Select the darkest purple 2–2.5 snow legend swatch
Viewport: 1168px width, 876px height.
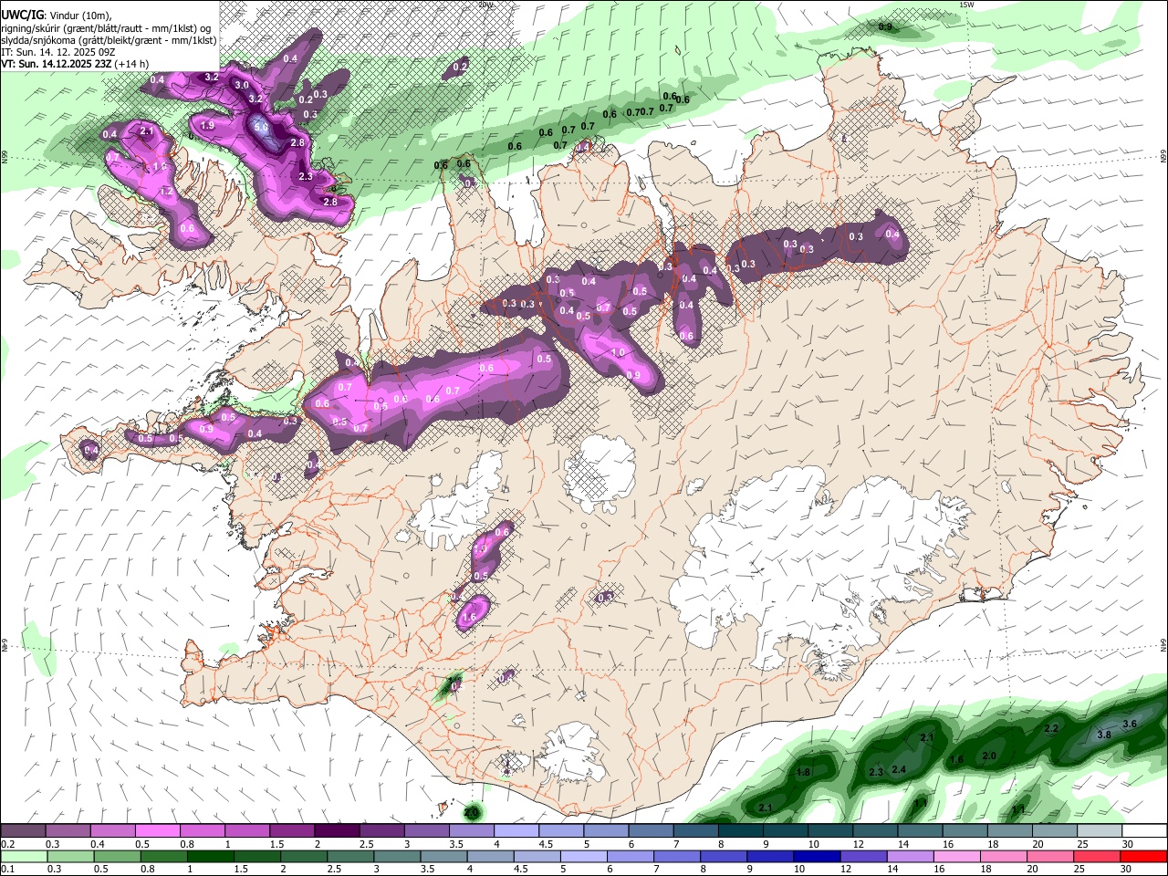pyautogui.click(x=337, y=831)
